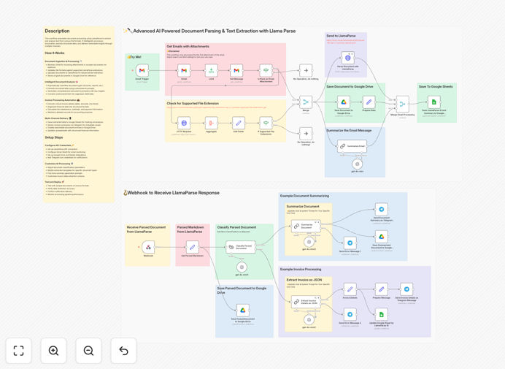Click the Receive Parsed Document from LlamaParse title
This screenshot has height=369, width=505.
tap(146, 229)
